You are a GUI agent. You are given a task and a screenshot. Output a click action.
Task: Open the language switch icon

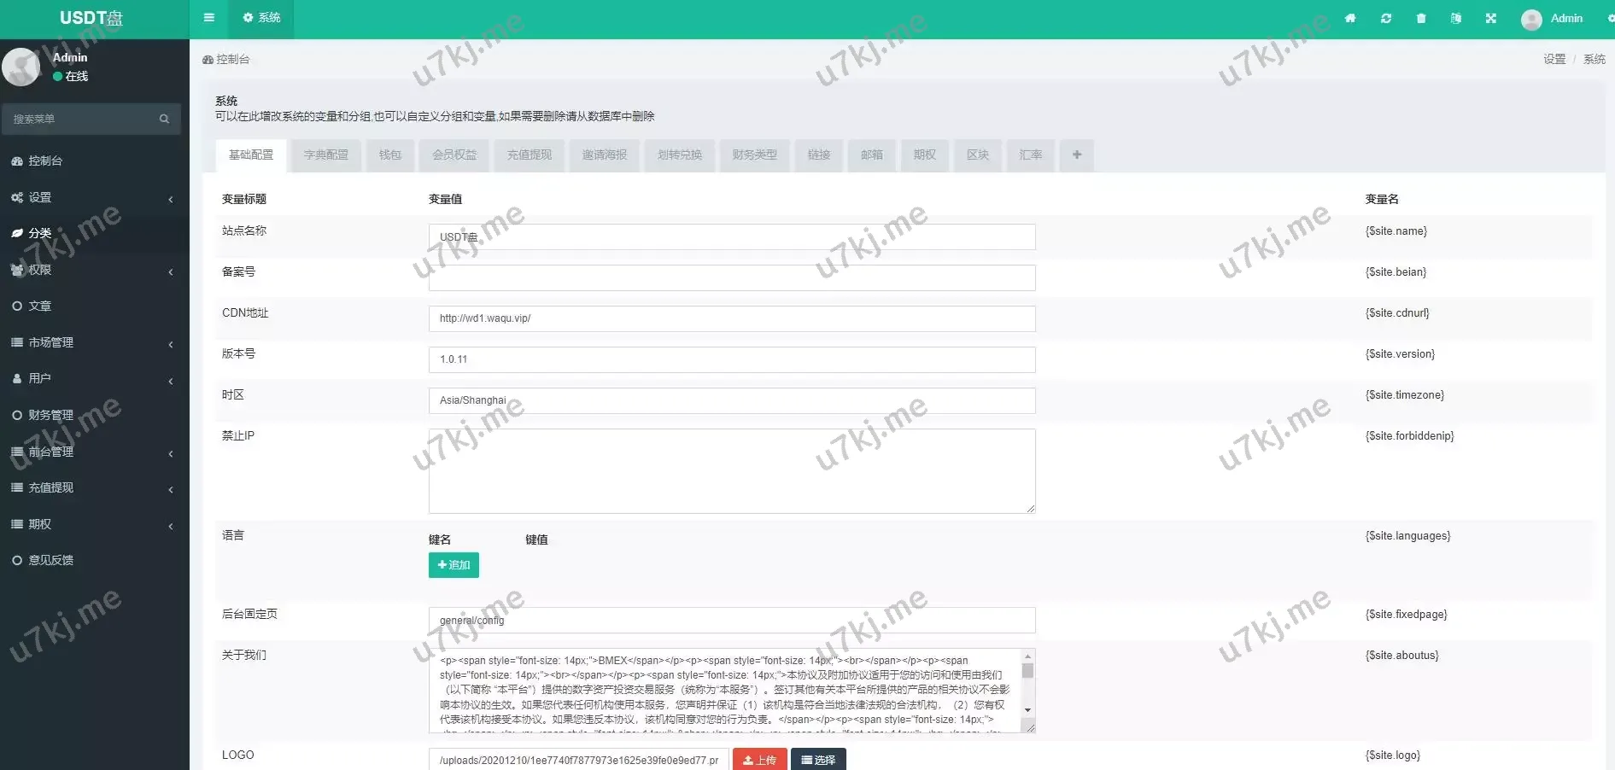coord(1456,19)
